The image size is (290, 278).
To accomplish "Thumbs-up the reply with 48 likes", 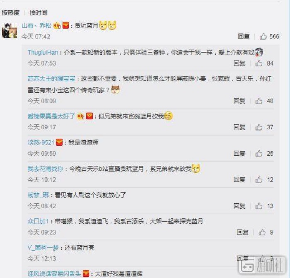I will click(x=259, y=101).
